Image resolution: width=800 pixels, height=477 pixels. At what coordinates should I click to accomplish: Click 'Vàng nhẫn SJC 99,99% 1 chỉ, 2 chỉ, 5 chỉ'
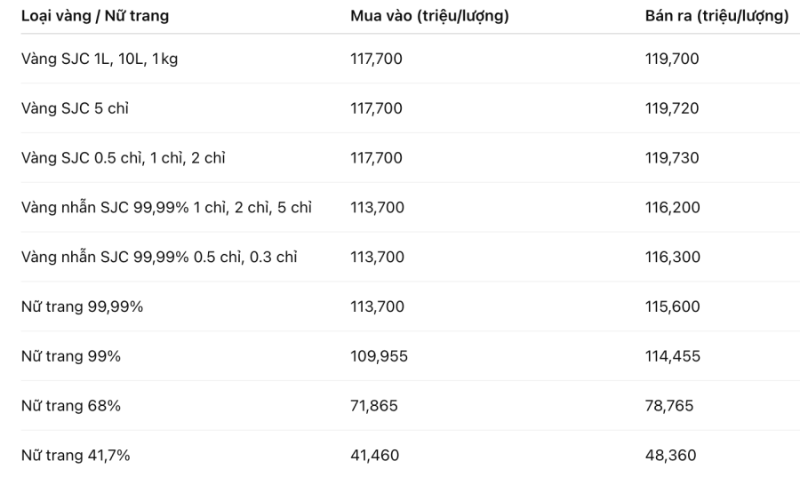pyautogui.click(x=166, y=208)
